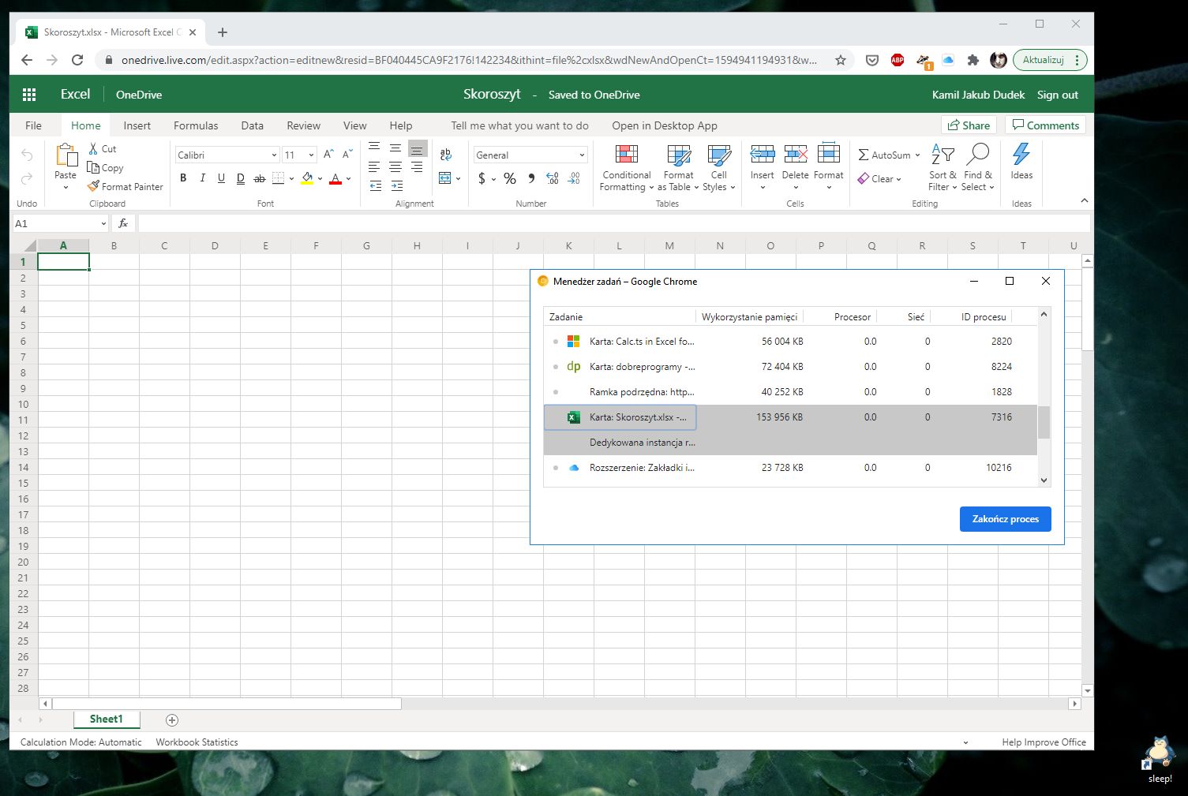Open the Ideas lightning icon
This screenshot has width=1188, height=796.
[1021, 155]
